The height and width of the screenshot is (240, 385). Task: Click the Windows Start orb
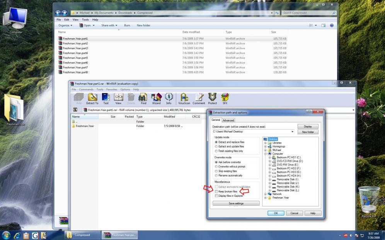pyautogui.click(x=6, y=235)
